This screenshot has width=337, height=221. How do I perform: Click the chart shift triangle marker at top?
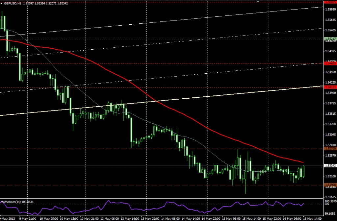(x=259, y=2)
